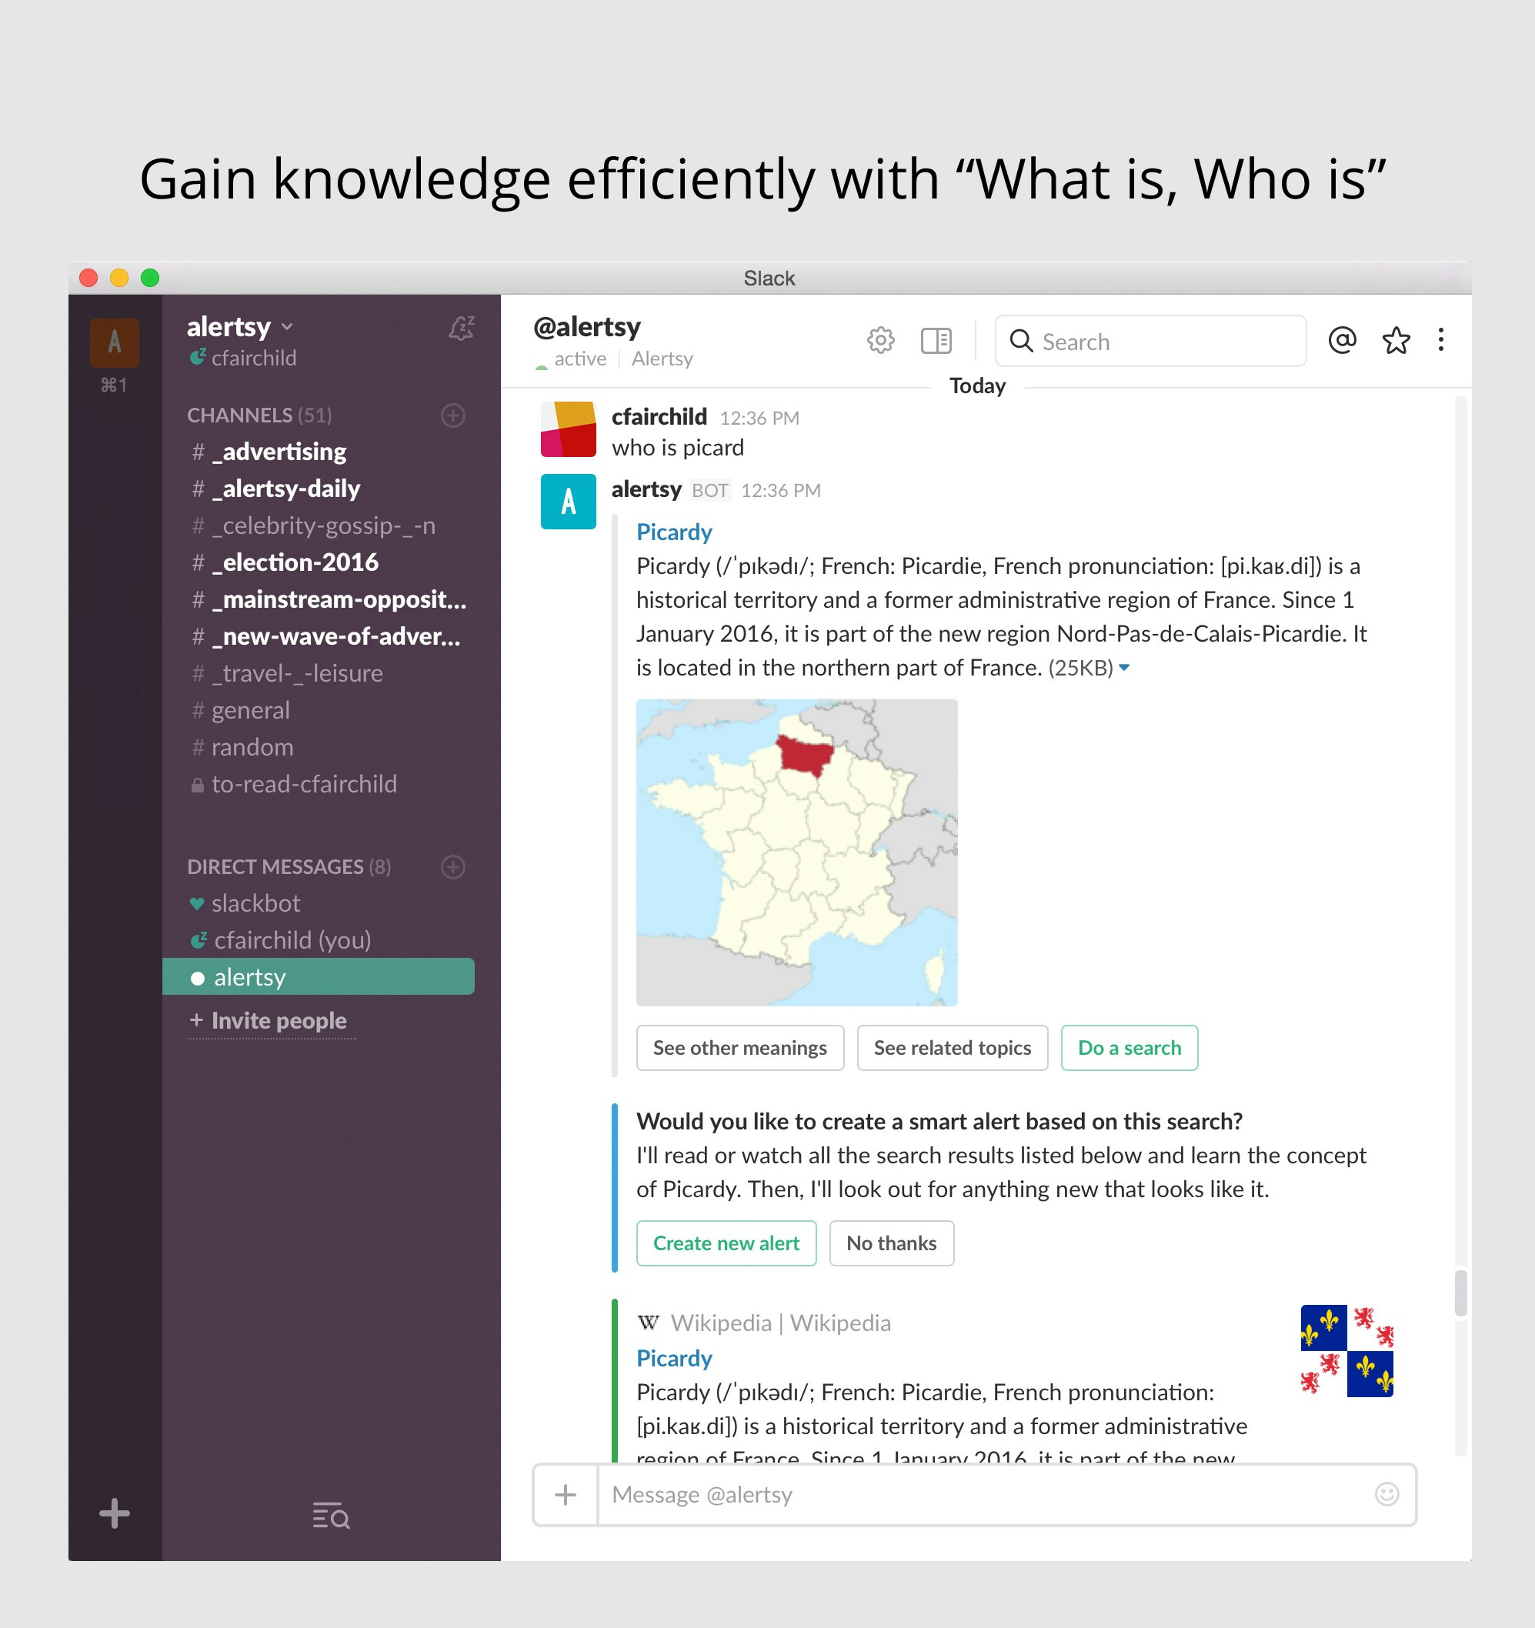Open the three-dot more menu

pyautogui.click(x=1441, y=340)
